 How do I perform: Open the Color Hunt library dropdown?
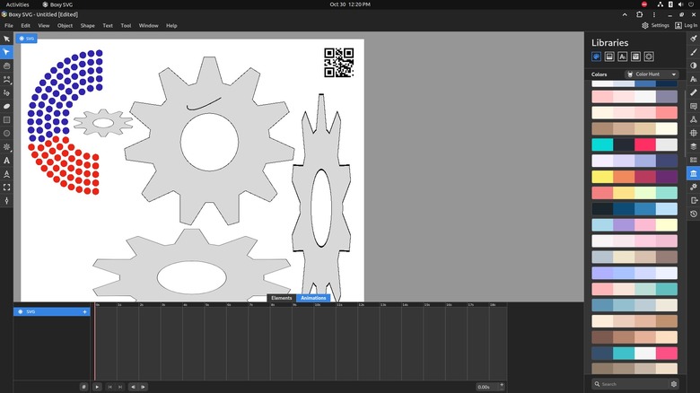pos(652,74)
